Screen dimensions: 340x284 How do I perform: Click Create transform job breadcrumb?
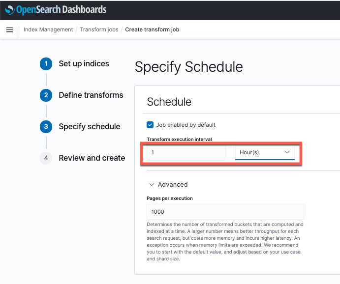pyautogui.click(x=152, y=29)
